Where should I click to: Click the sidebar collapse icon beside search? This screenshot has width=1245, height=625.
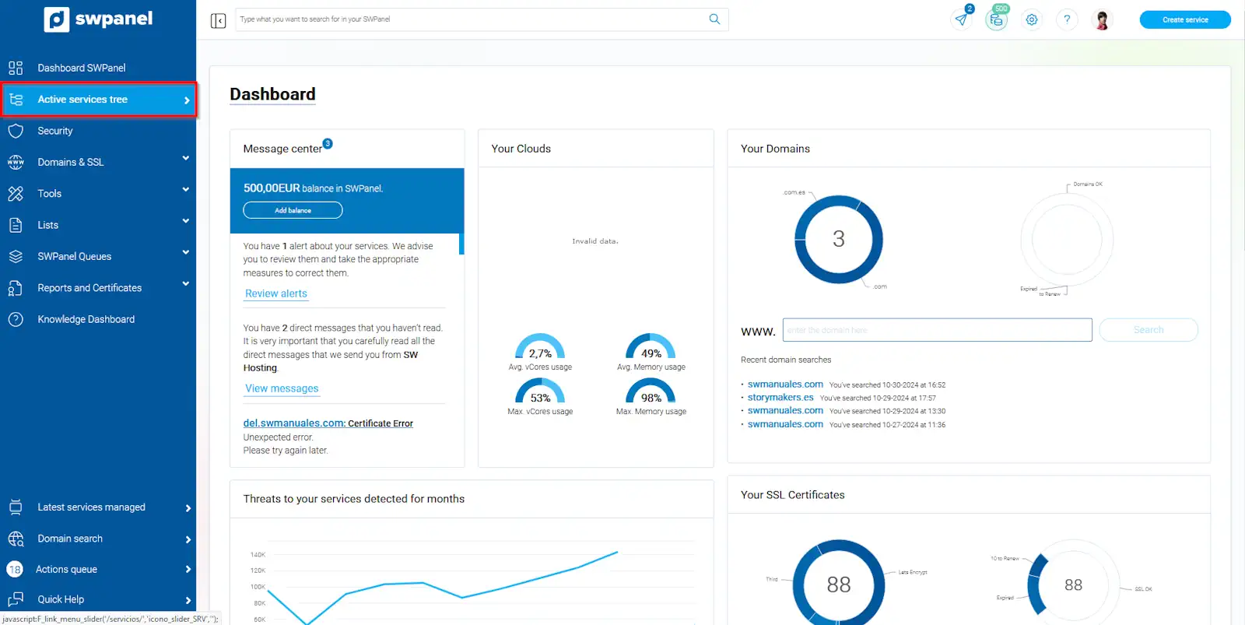tap(218, 20)
